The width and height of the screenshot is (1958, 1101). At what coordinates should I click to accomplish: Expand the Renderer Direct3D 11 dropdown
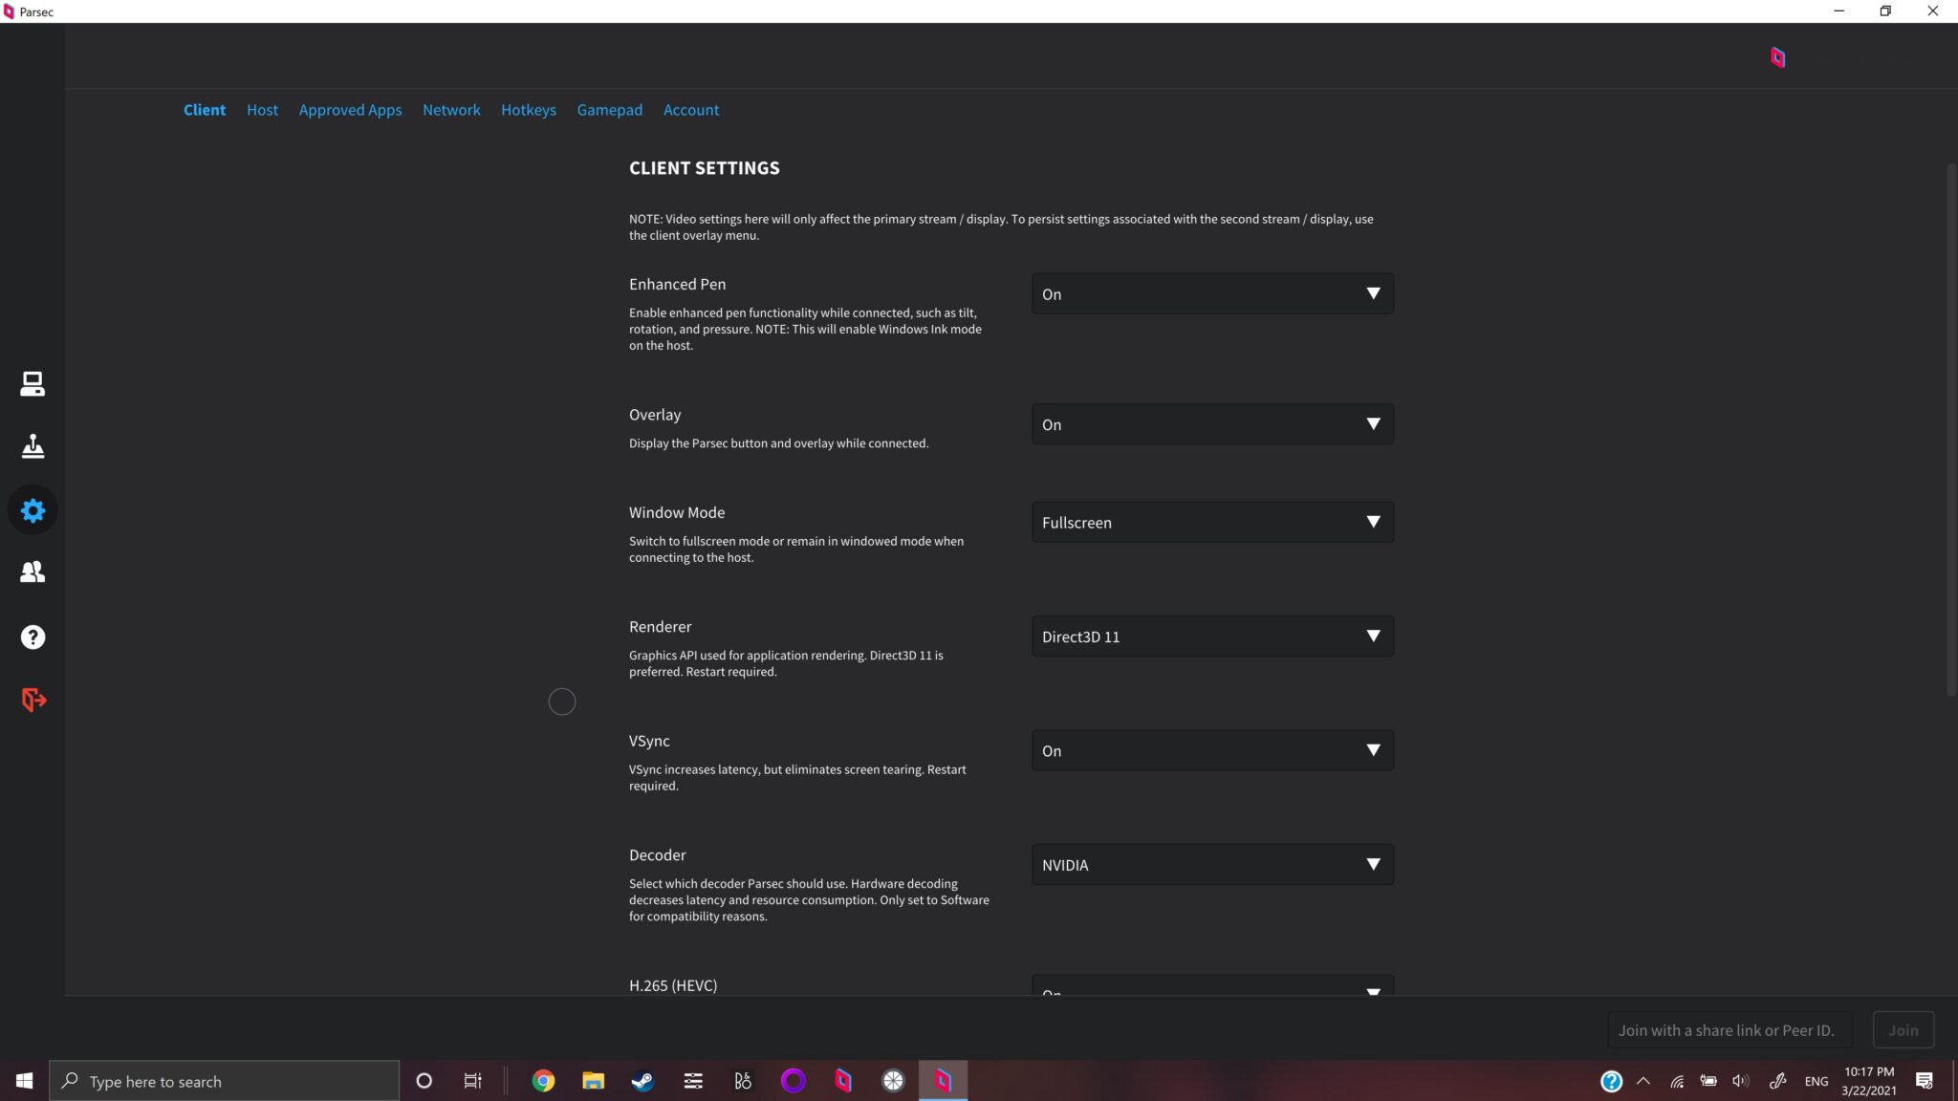pos(1211,637)
